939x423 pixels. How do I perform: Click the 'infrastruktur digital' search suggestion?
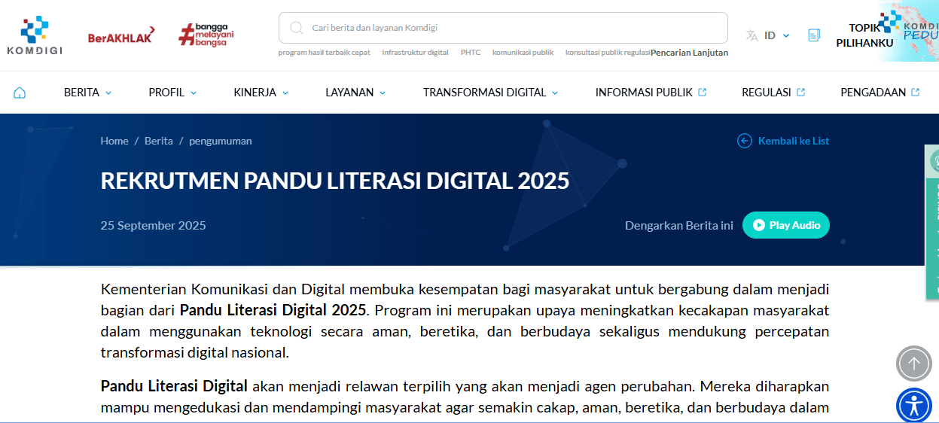pyautogui.click(x=415, y=53)
